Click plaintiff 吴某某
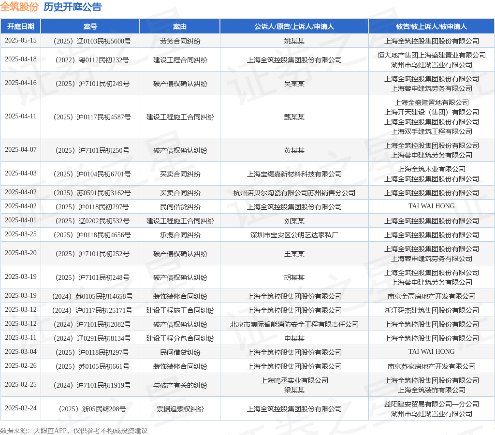Image resolution: width=495 pixels, height=435 pixels. point(294,84)
